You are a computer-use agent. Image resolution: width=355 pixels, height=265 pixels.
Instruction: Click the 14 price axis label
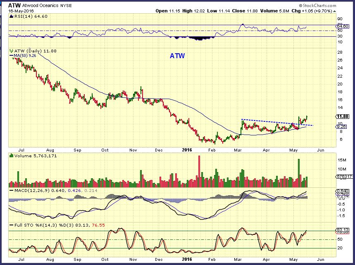point(340,108)
